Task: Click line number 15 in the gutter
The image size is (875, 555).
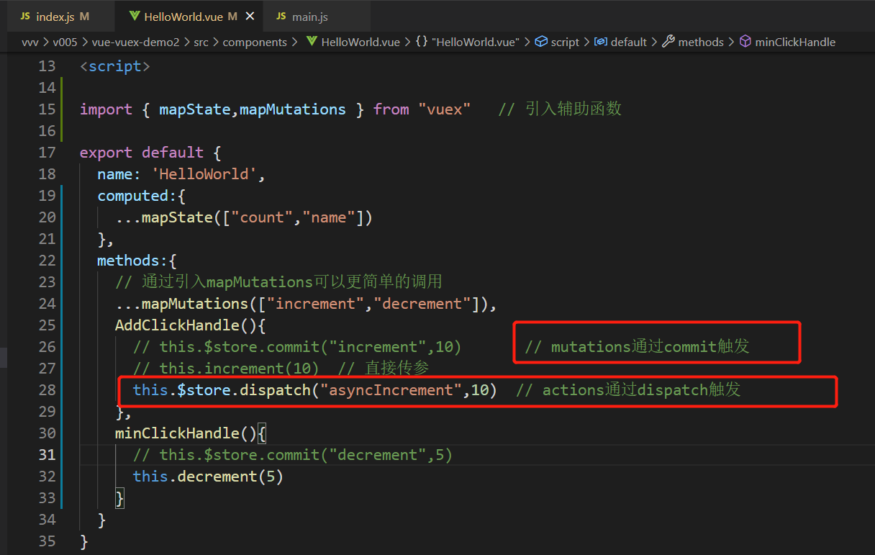Action: (x=47, y=109)
